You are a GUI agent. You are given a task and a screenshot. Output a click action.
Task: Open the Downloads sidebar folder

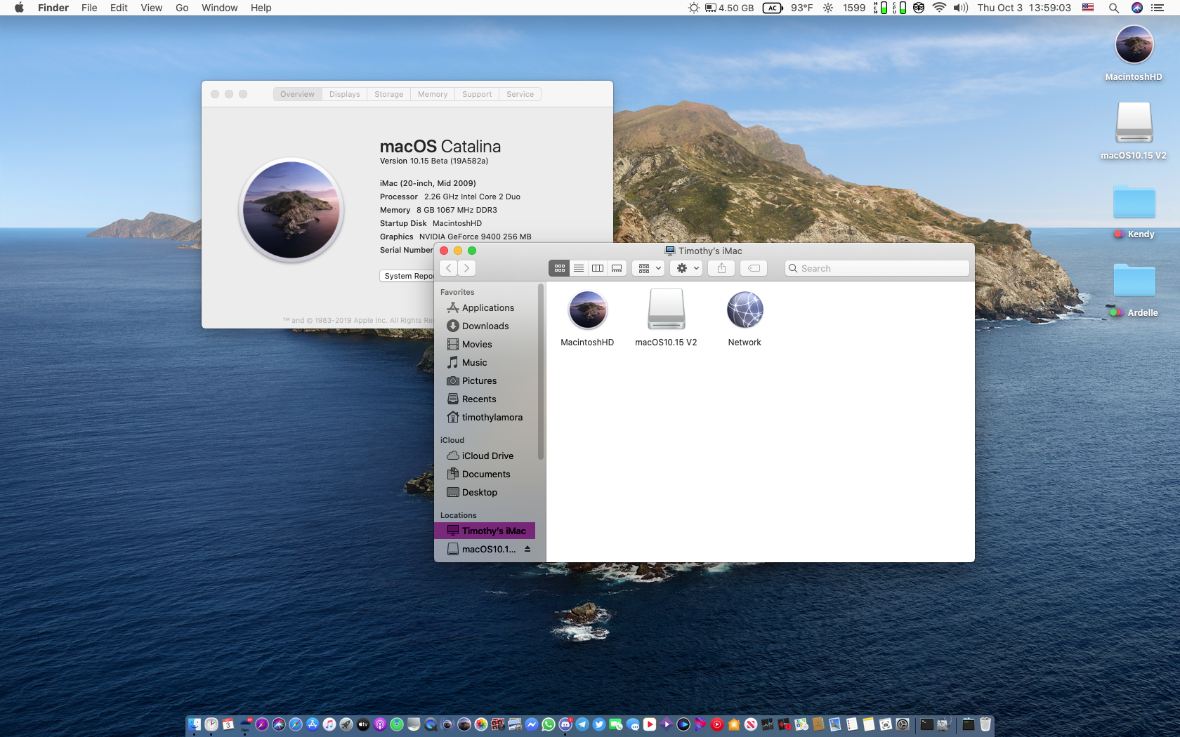485,326
